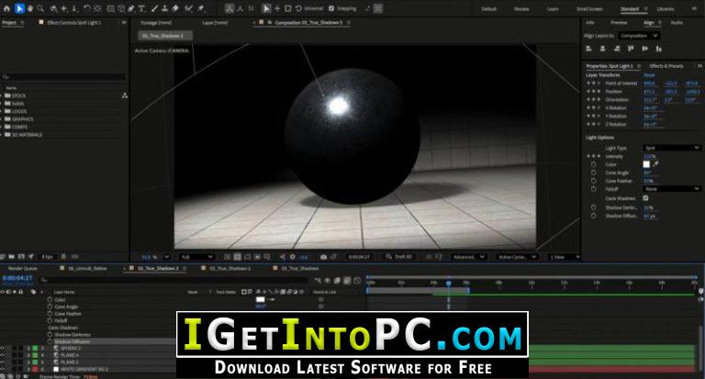This screenshot has height=379, width=705.
Task: Select the Rectangle shape tool
Action: pyautogui.click(x=110, y=8)
